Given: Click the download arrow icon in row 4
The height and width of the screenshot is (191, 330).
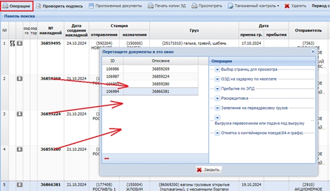Looking at the screenshot, I should tap(20, 150).
